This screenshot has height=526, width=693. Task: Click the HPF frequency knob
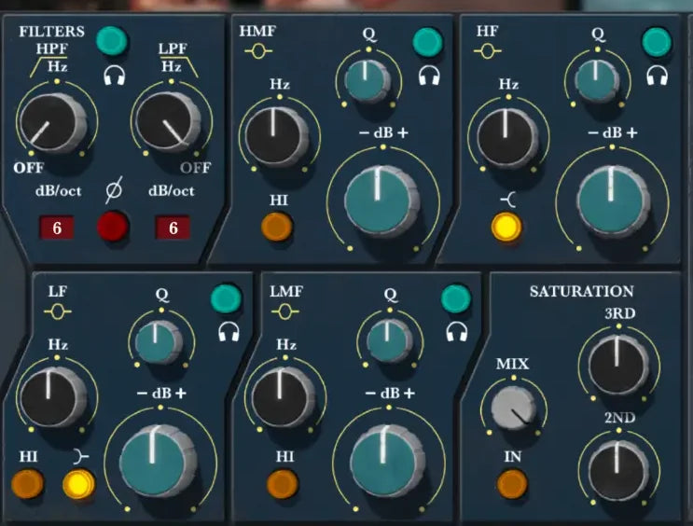pos(52,123)
